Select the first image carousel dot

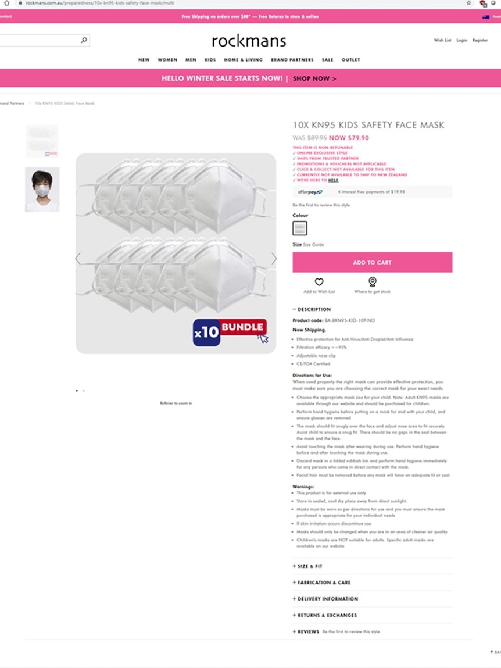[77, 391]
